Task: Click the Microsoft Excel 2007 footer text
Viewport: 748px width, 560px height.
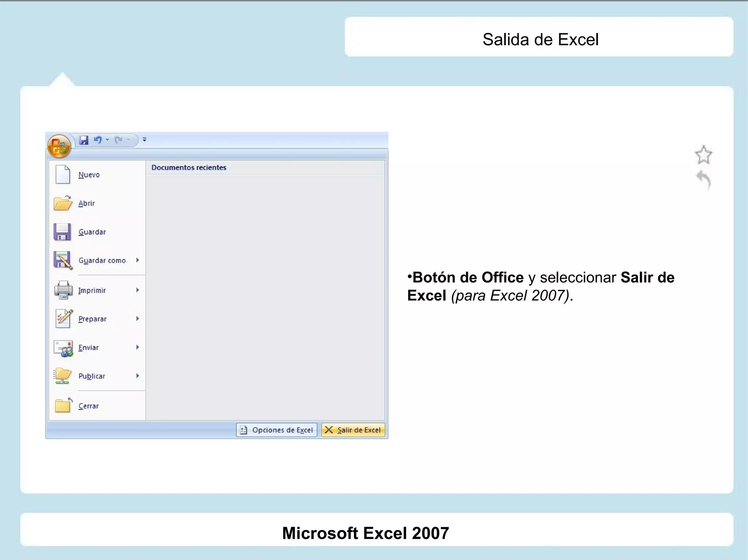Action: click(x=365, y=533)
